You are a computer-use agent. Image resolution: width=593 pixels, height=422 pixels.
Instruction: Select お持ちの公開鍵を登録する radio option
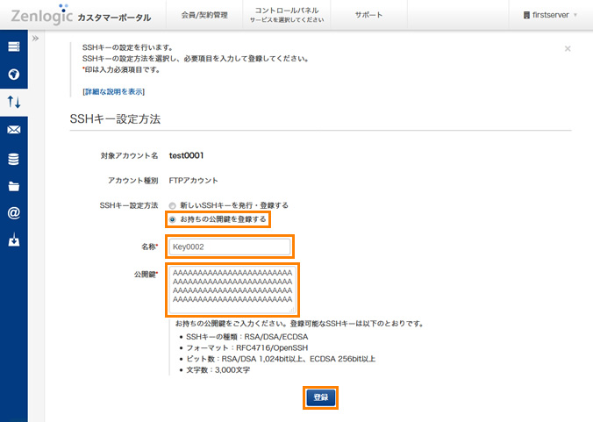point(173,219)
